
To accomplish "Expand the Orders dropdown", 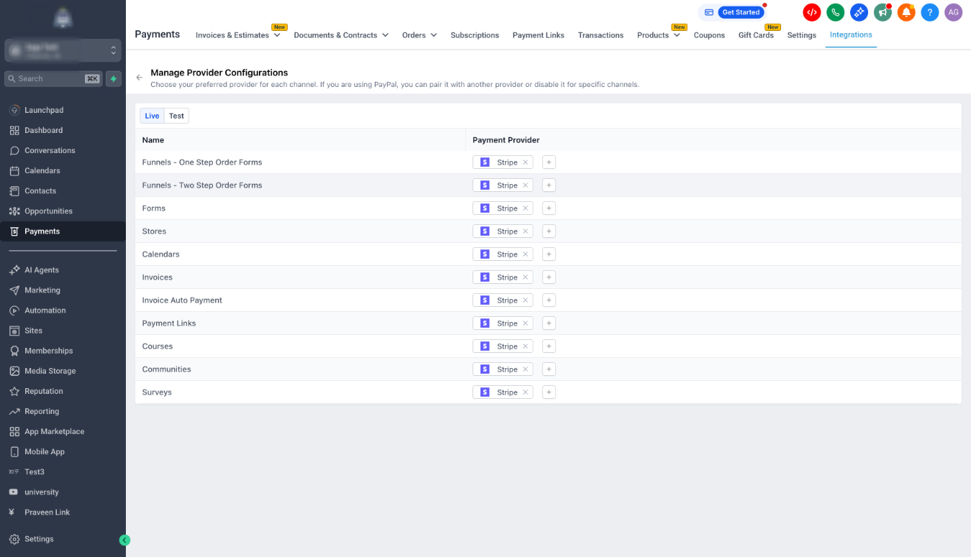I will pyautogui.click(x=419, y=35).
